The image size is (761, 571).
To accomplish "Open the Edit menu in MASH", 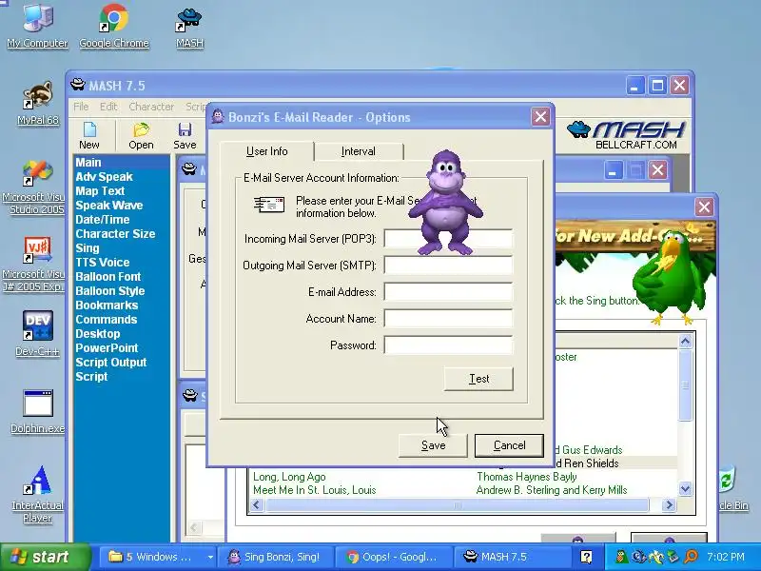I will (108, 107).
